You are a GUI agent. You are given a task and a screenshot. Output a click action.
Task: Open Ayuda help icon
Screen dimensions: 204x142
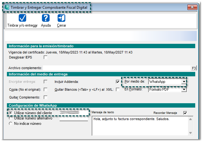(46, 18)
